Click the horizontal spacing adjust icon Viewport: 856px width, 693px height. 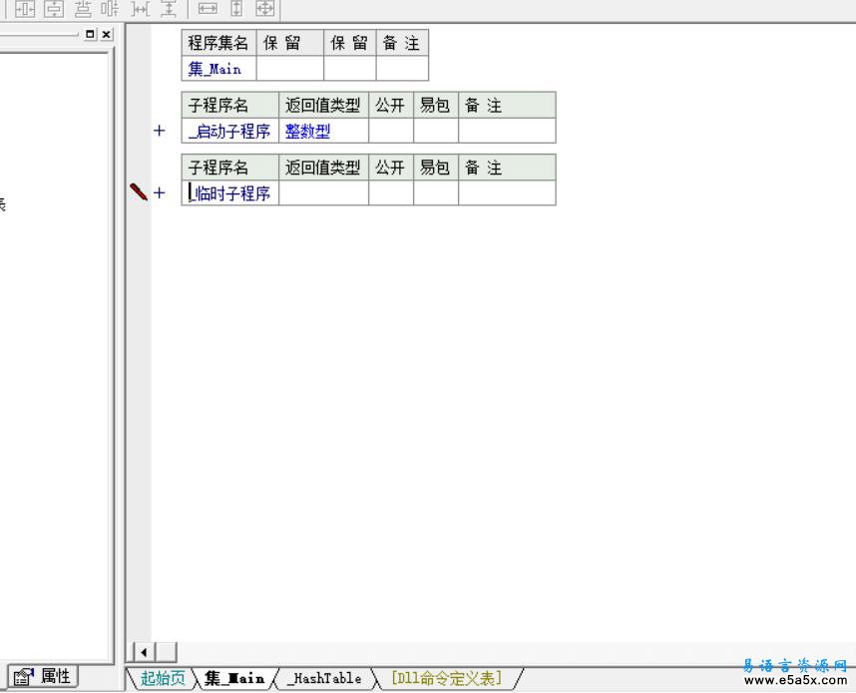click(141, 8)
